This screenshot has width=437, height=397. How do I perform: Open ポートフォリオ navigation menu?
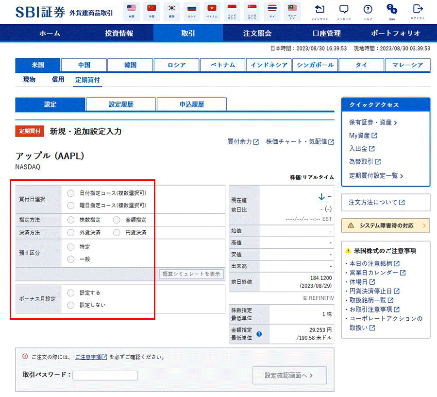(396, 33)
